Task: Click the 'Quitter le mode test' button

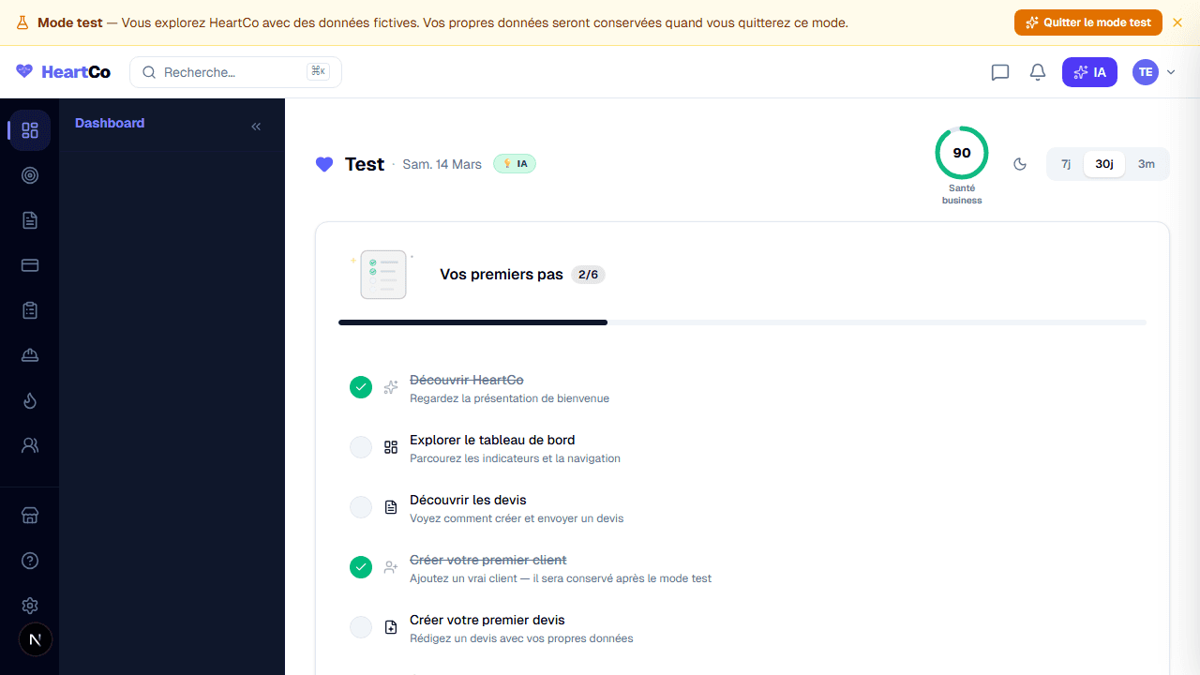Action: pyautogui.click(x=1087, y=22)
